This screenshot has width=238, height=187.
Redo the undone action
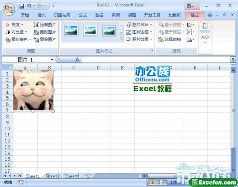40,6
